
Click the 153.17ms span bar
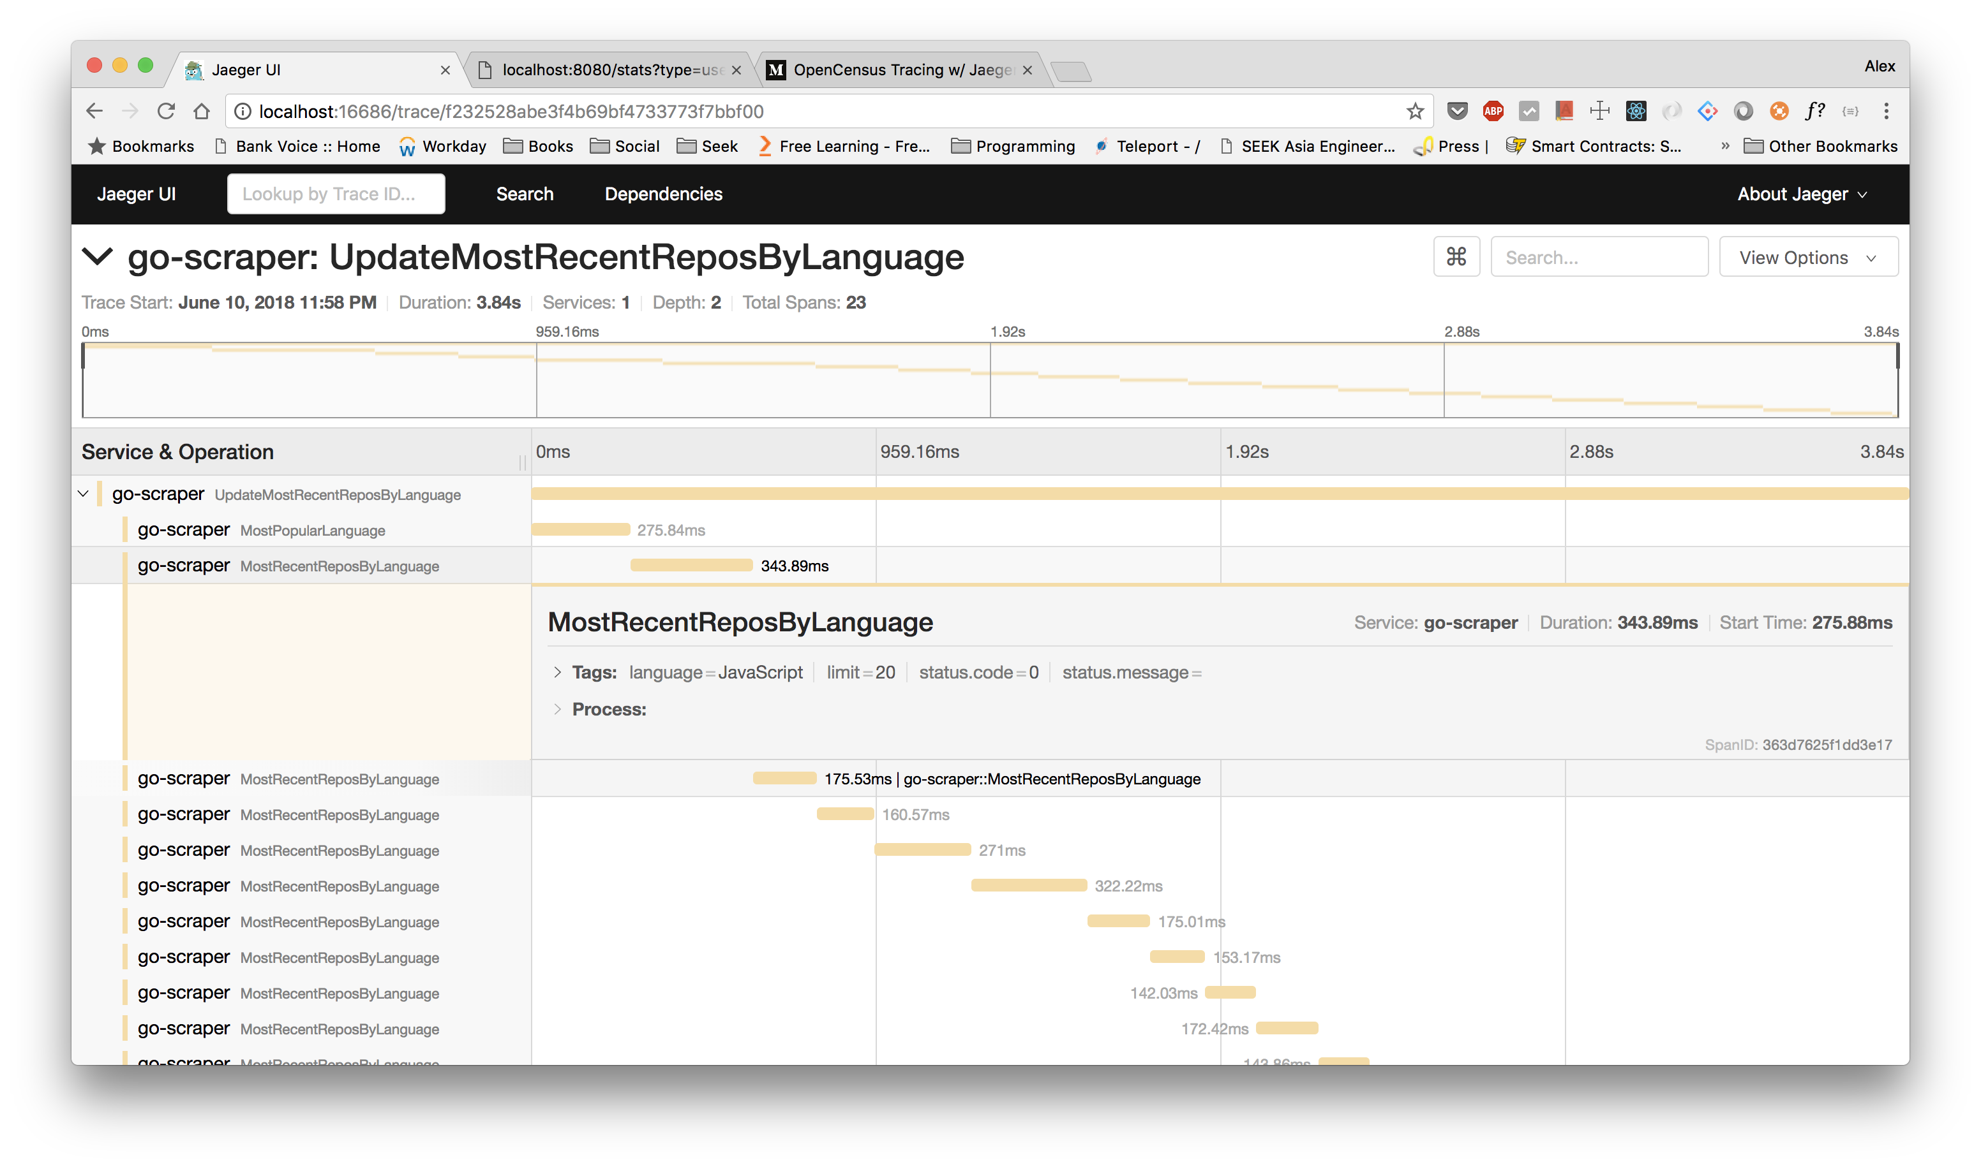tap(1177, 957)
